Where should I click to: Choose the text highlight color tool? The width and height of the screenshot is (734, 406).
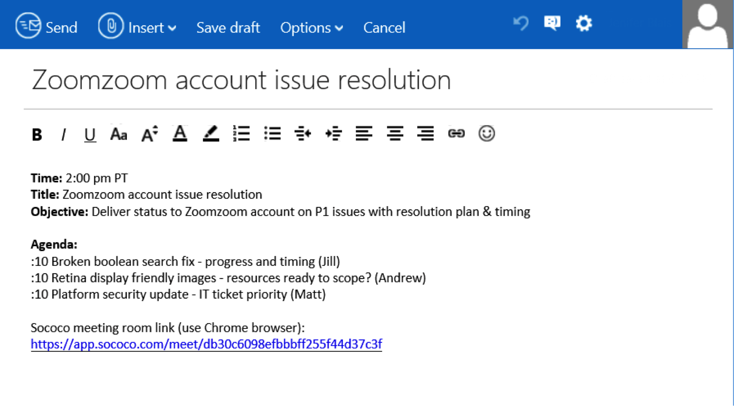point(211,134)
